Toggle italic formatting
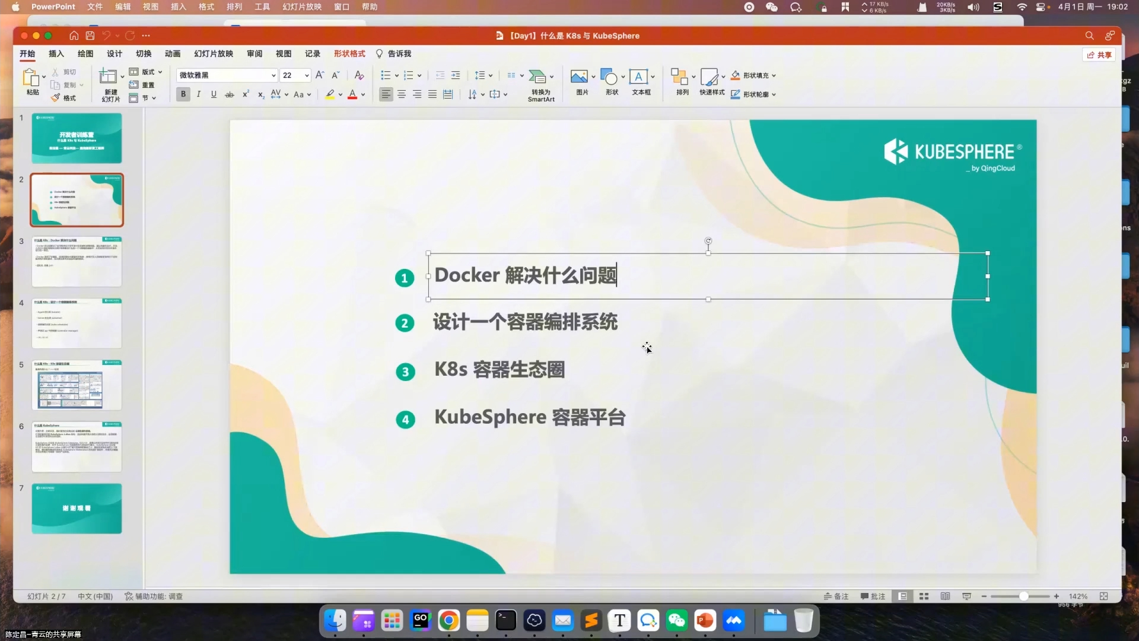 coord(199,94)
